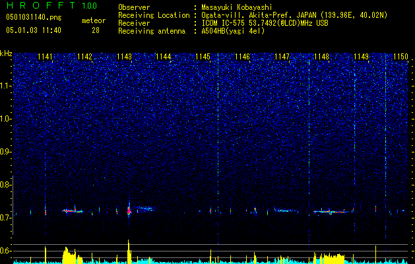This screenshot has height=264, width=415.
Task: Click the Receiver label
Action: tap(134, 23)
